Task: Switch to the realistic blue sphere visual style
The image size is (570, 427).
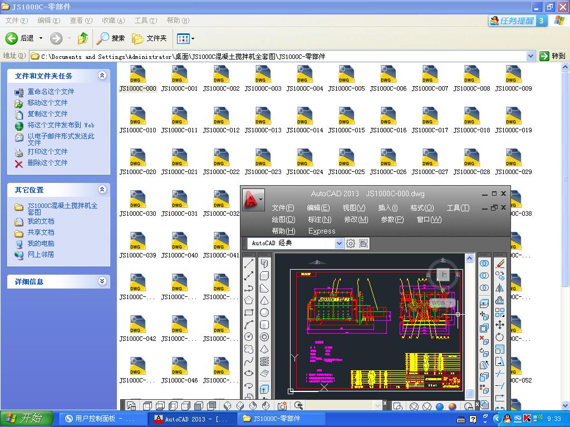Action: pyautogui.click(x=440, y=406)
